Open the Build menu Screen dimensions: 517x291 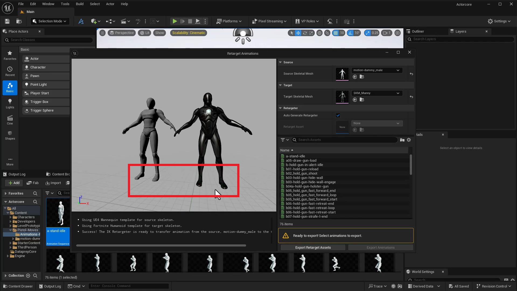pos(80,4)
